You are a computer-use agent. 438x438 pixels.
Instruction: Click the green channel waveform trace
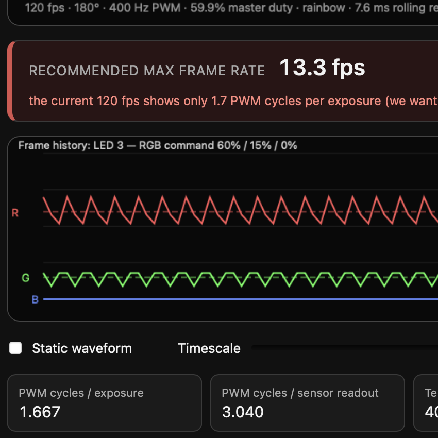[x=241, y=279]
